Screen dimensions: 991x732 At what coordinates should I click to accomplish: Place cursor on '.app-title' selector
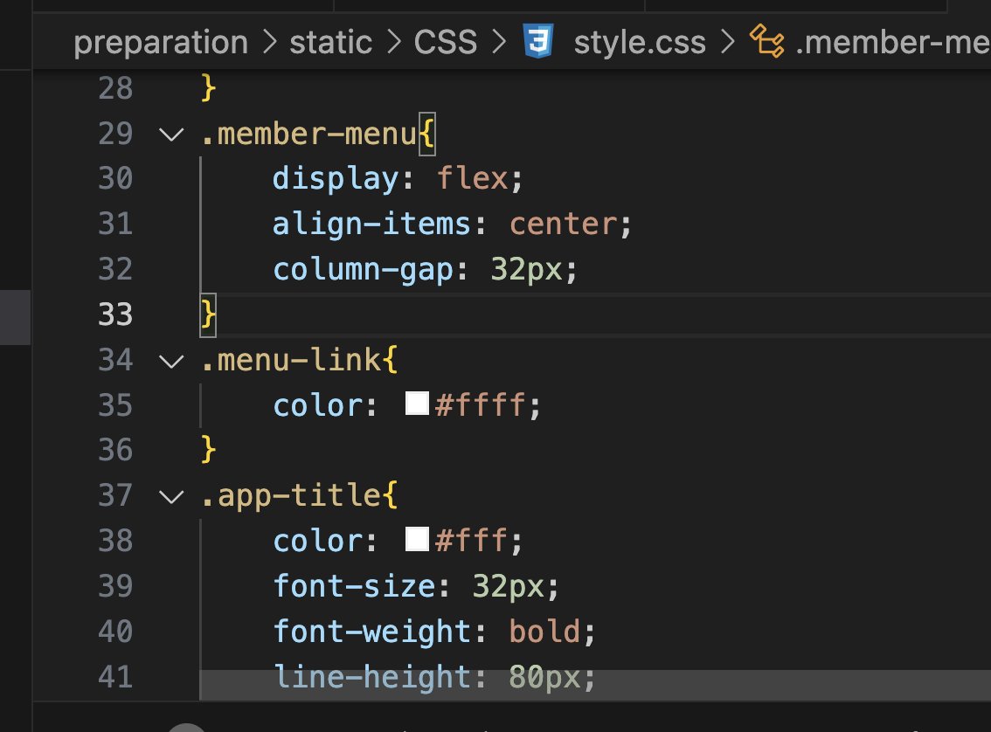(x=291, y=496)
